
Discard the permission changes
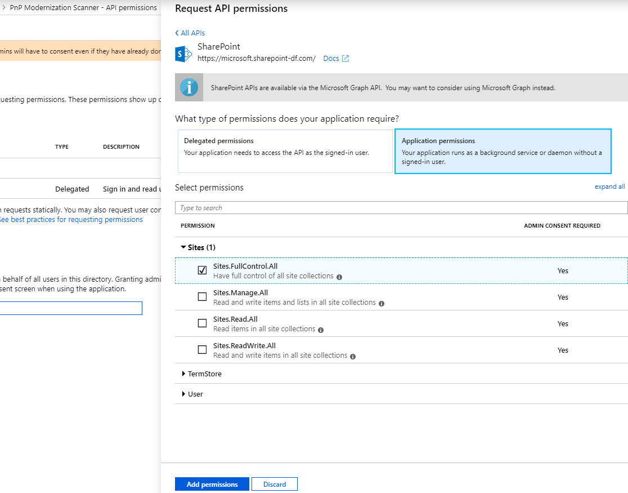(x=275, y=484)
